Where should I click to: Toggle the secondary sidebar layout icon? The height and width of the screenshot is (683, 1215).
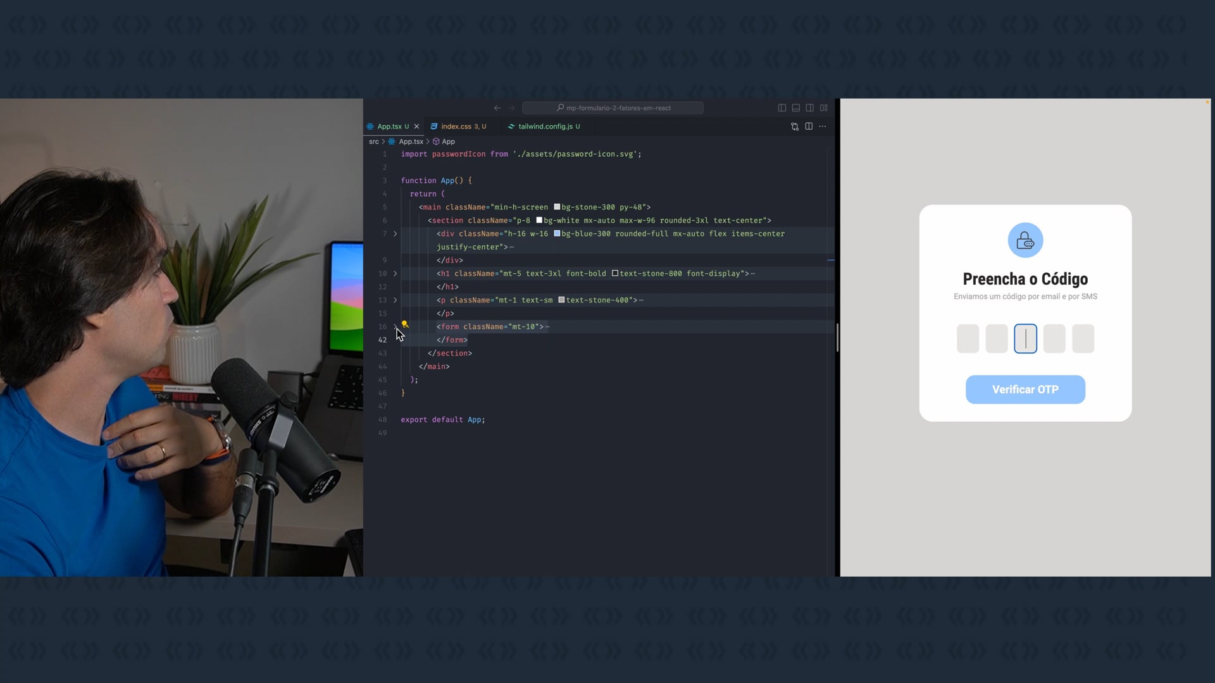click(x=809, y=108)
